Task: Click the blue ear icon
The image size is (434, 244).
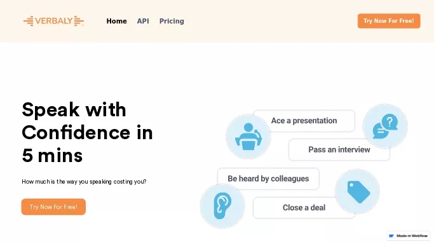Action: click(222, 206)
